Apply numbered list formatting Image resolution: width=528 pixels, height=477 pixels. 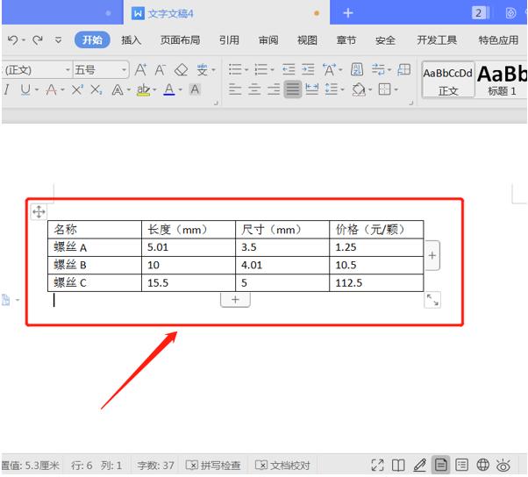[261, 69]
